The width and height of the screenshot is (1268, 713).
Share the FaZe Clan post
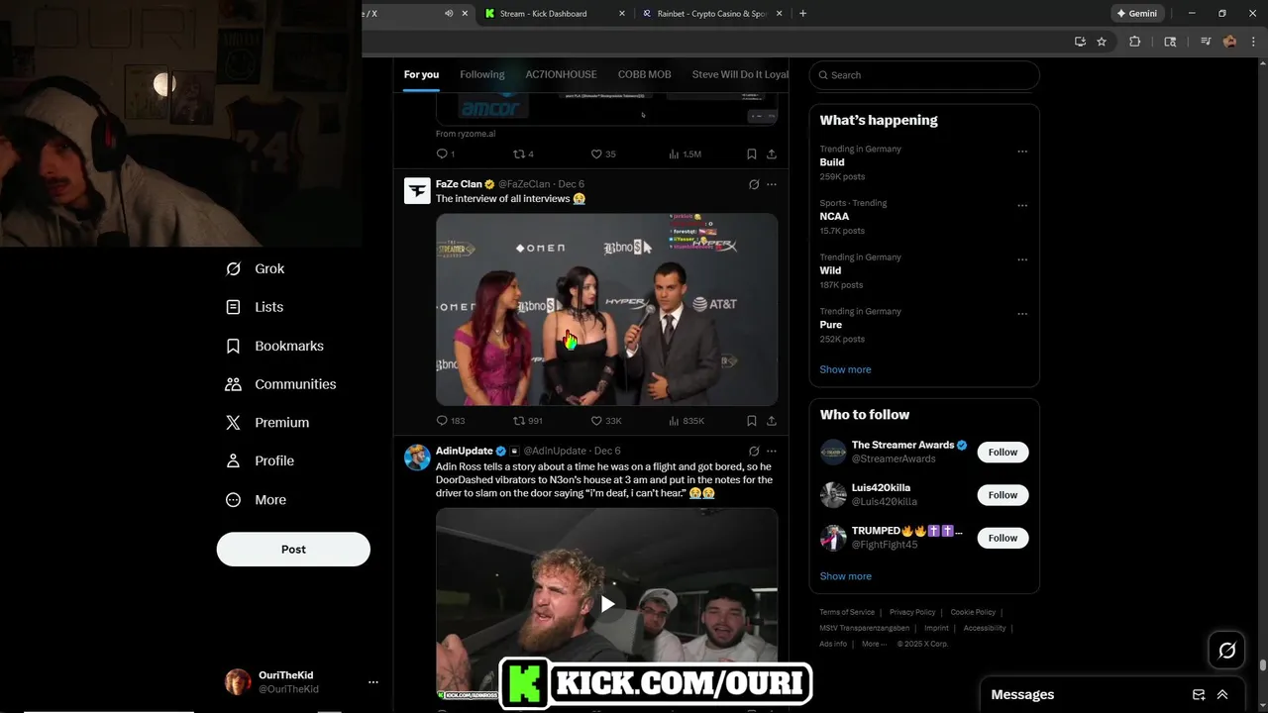coord(772,421)
